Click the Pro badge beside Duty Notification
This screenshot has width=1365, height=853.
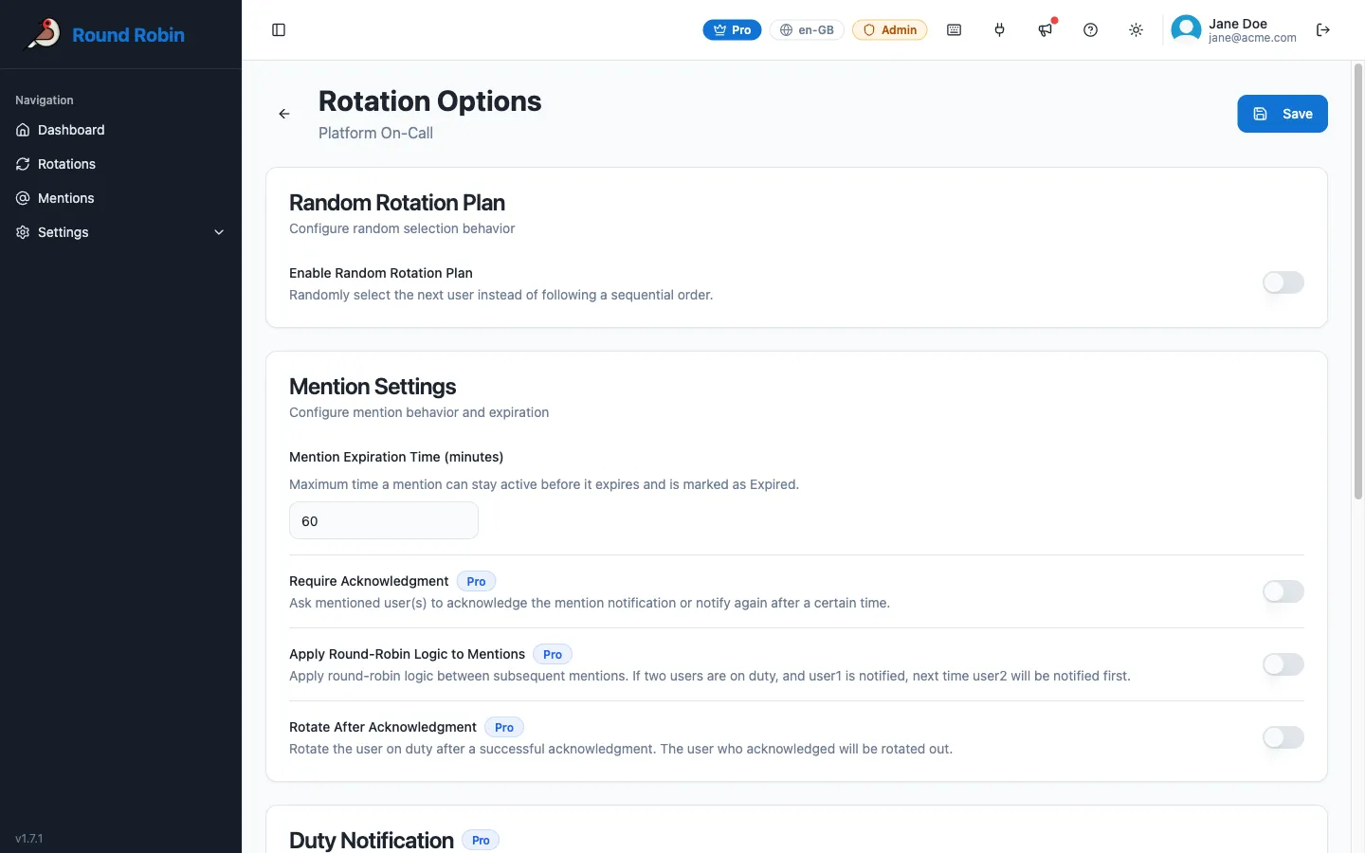point(481,841)
